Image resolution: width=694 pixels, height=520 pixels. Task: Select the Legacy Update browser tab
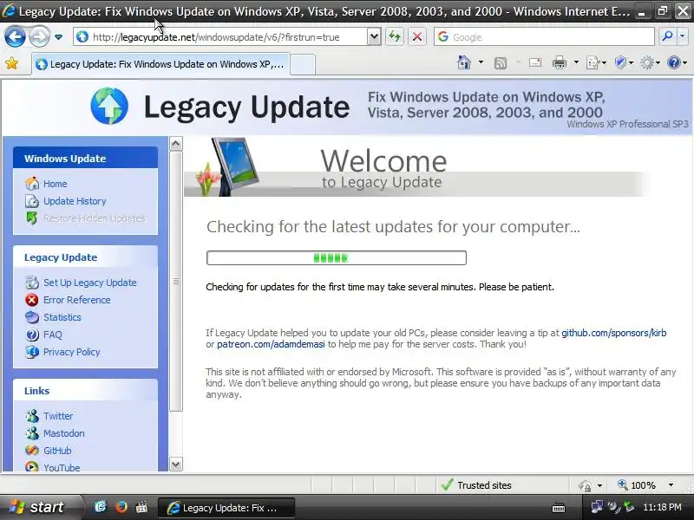[x=160, y=64]
